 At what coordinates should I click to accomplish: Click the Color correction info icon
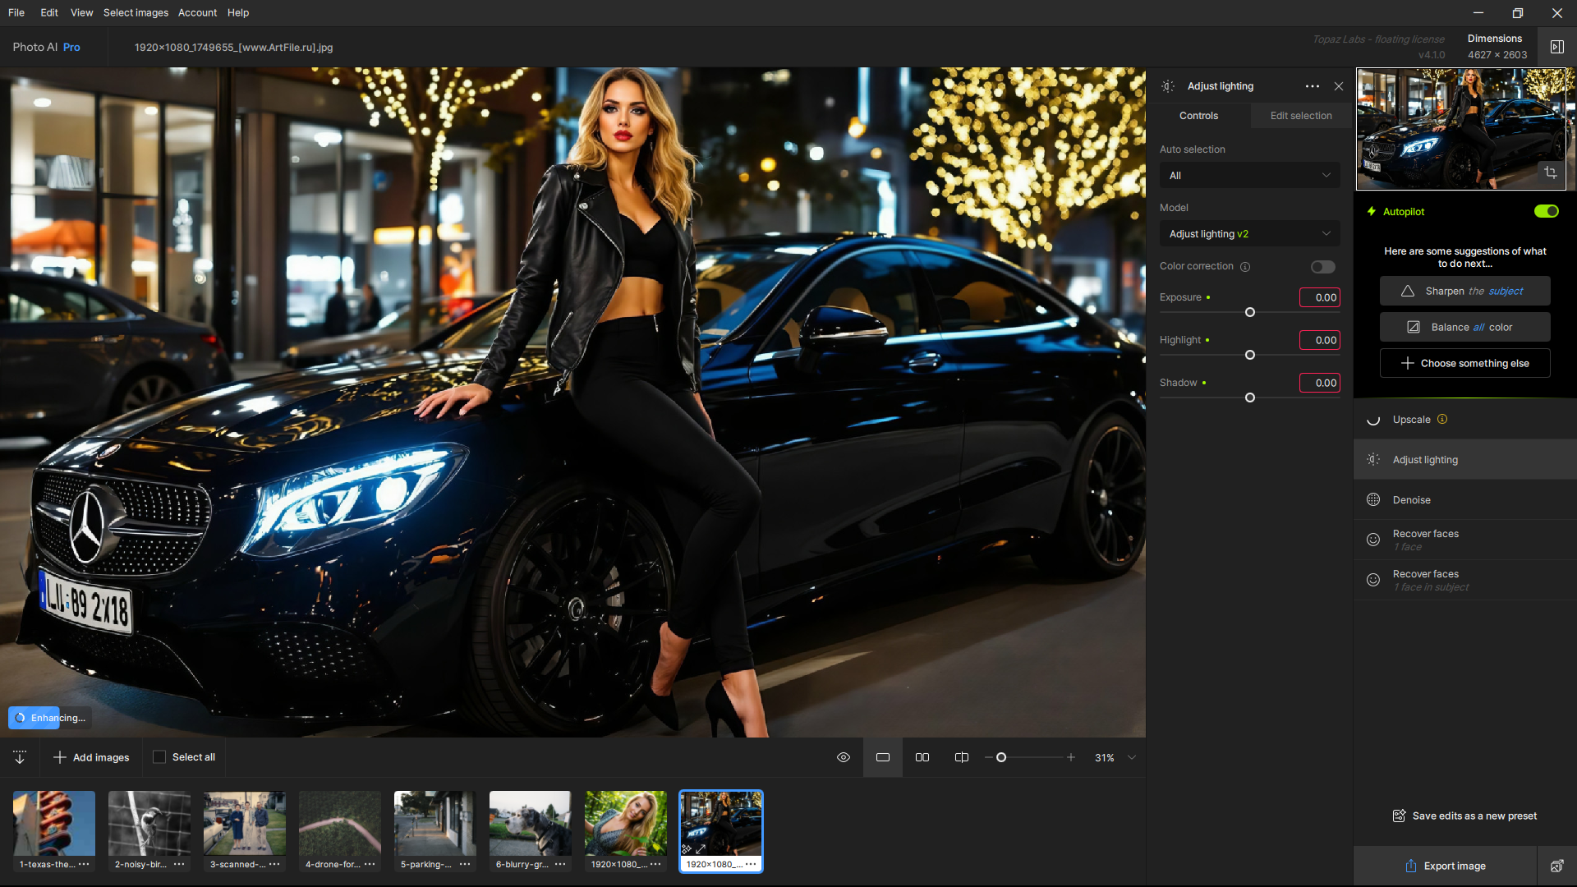point(1245,267)
